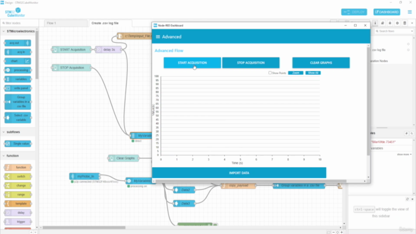Select the Single value subflow palette node
Screen dimensions: 416x234
(18, 144)
